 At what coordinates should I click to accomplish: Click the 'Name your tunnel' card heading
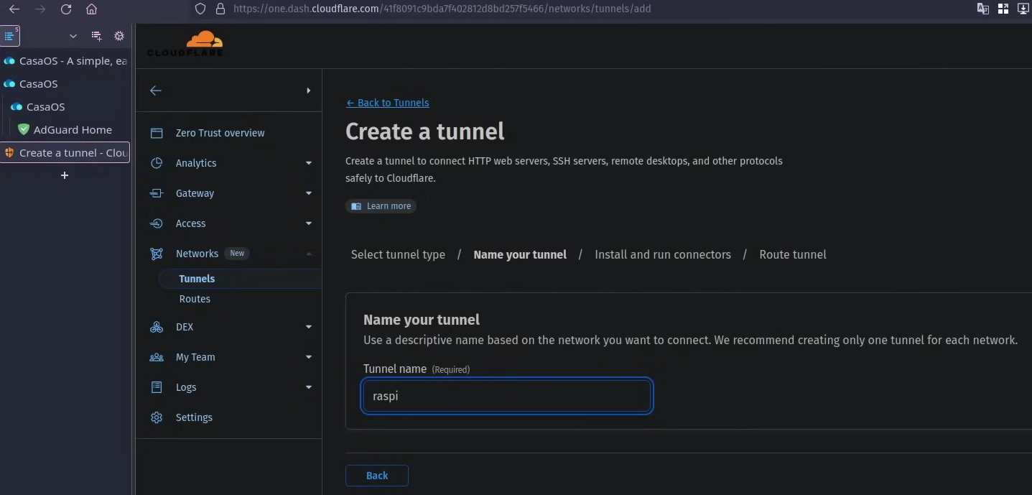pyautogui.click(x=422, y=320)
